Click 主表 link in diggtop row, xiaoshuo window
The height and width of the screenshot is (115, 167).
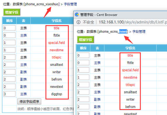[x=23, y=94]
